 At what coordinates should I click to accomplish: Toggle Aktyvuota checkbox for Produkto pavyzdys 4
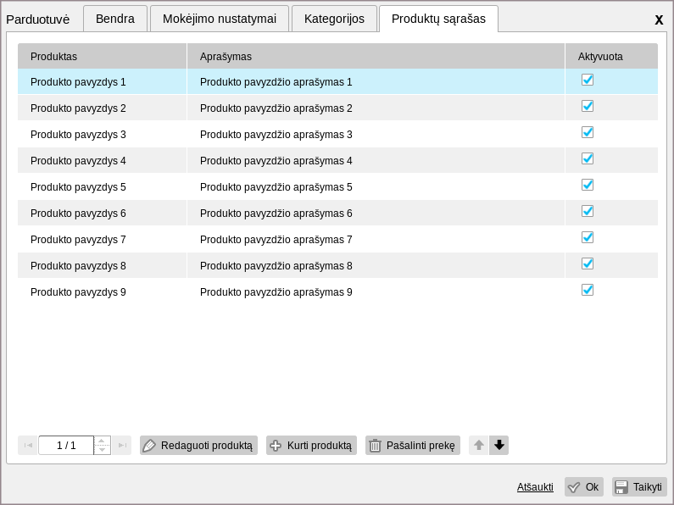588,158
